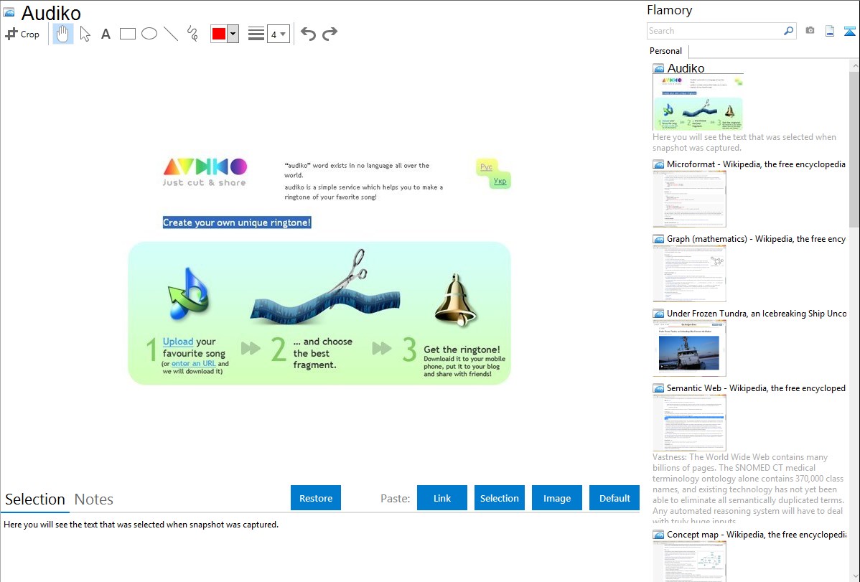
Task: Click the red color swatch
Action: click(219, 34)
